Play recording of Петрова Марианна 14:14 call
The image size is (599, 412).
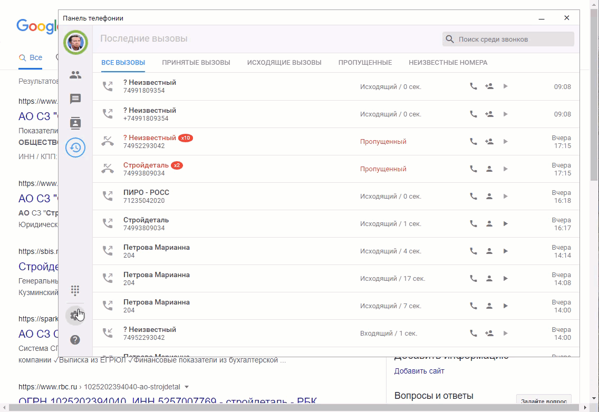coord(505,251)
